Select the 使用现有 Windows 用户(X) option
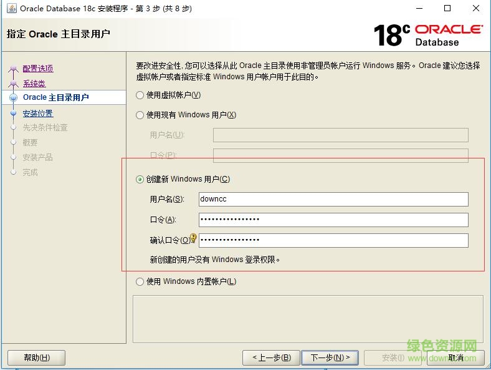 [x=140, y=115]
